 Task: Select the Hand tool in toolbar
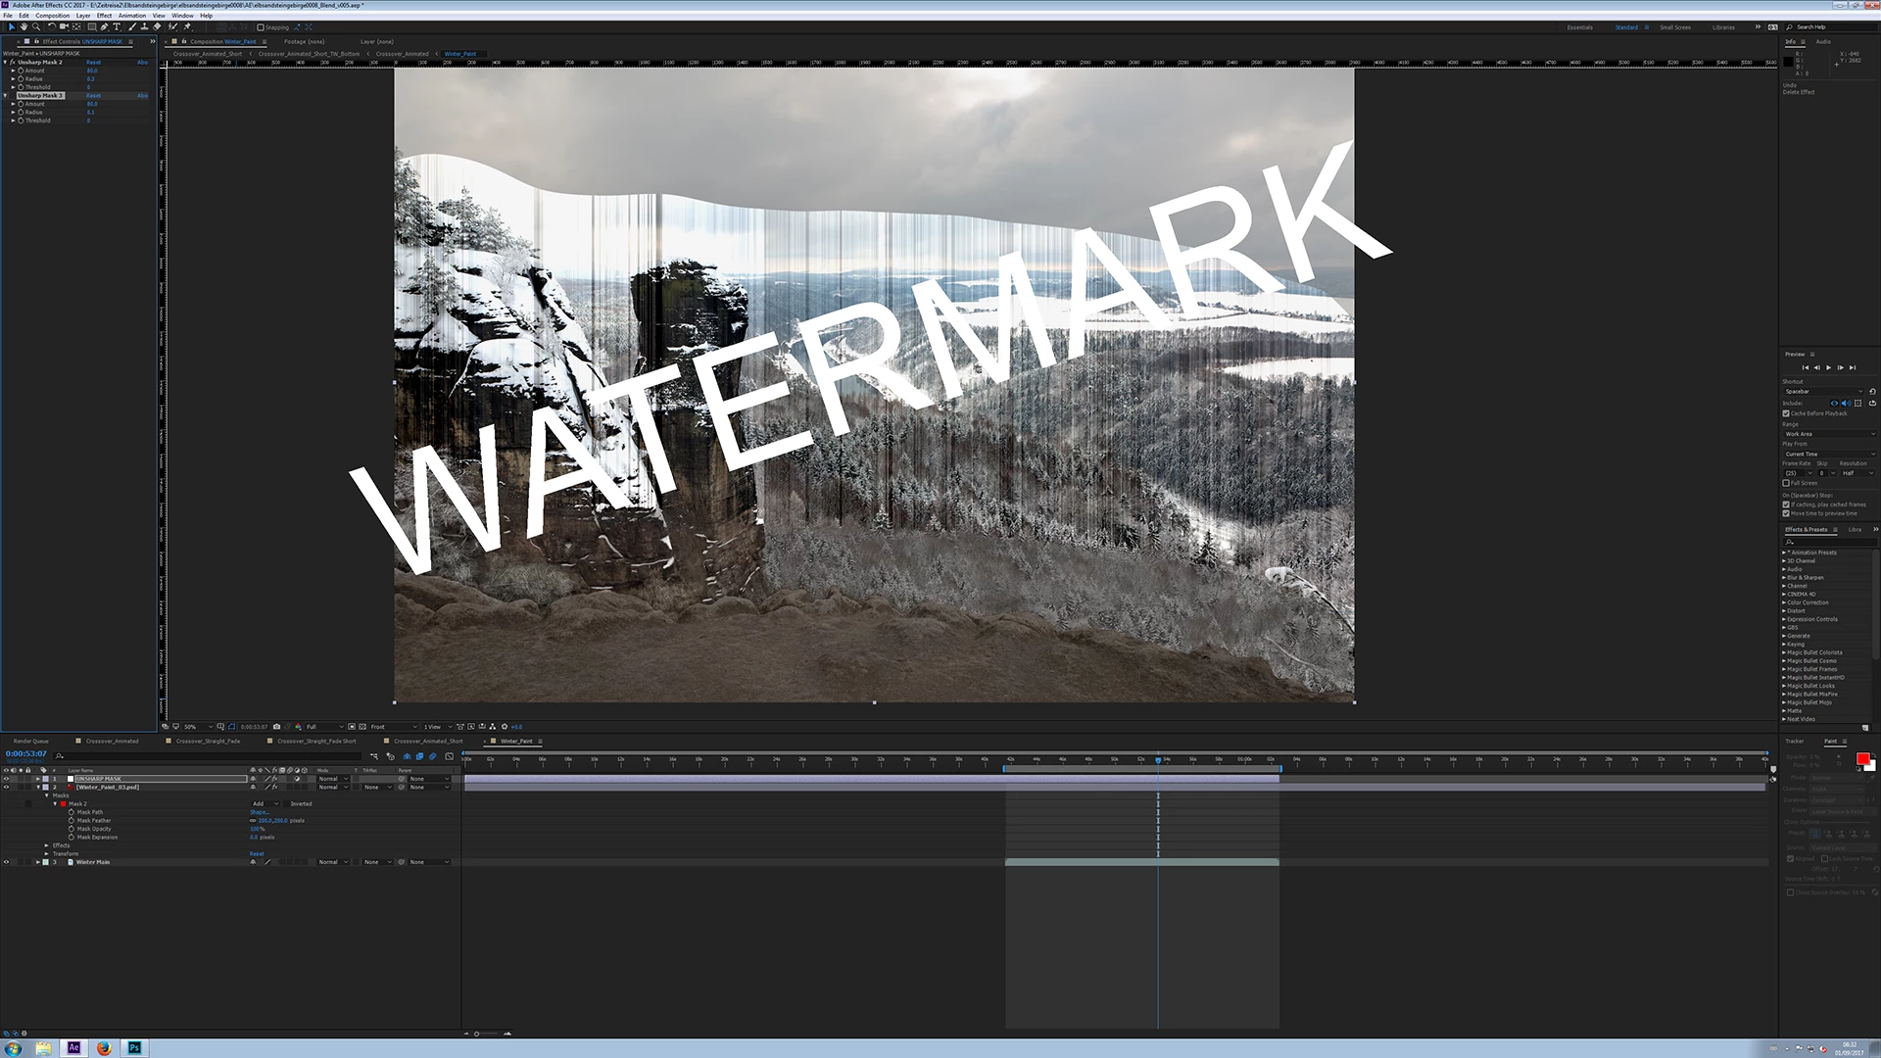24,27
